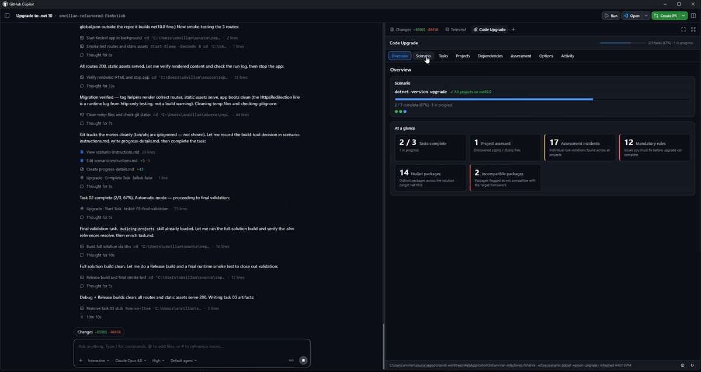701x372 pixels.
Task: Expand Clean temp files and check git status
Action: (x=164, y=114)
